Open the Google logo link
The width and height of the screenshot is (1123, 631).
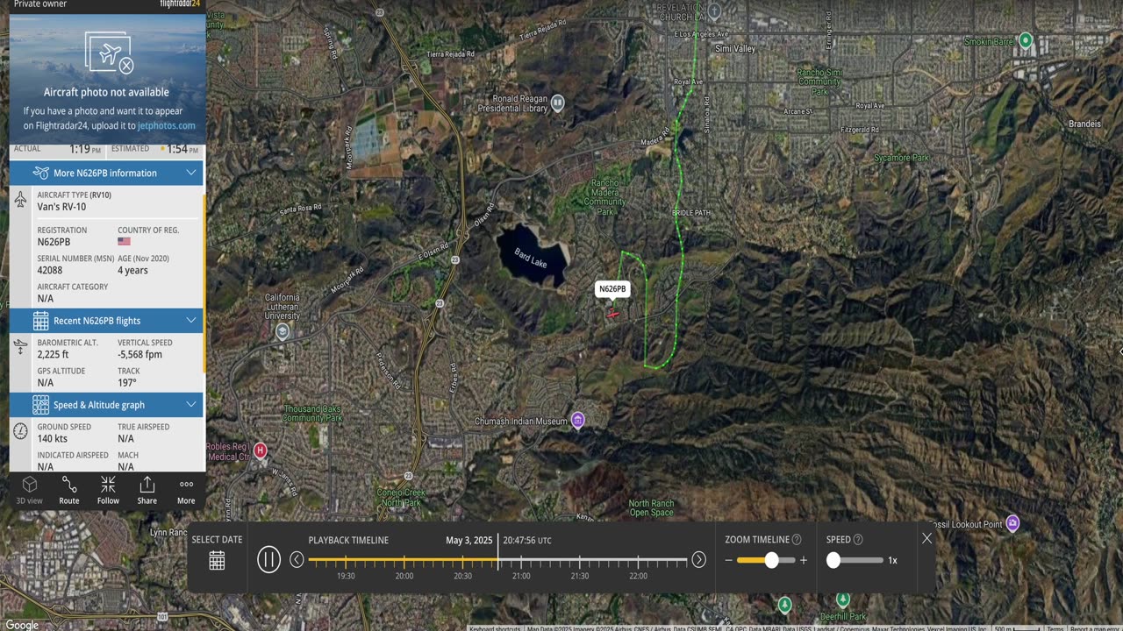[21, 624]
